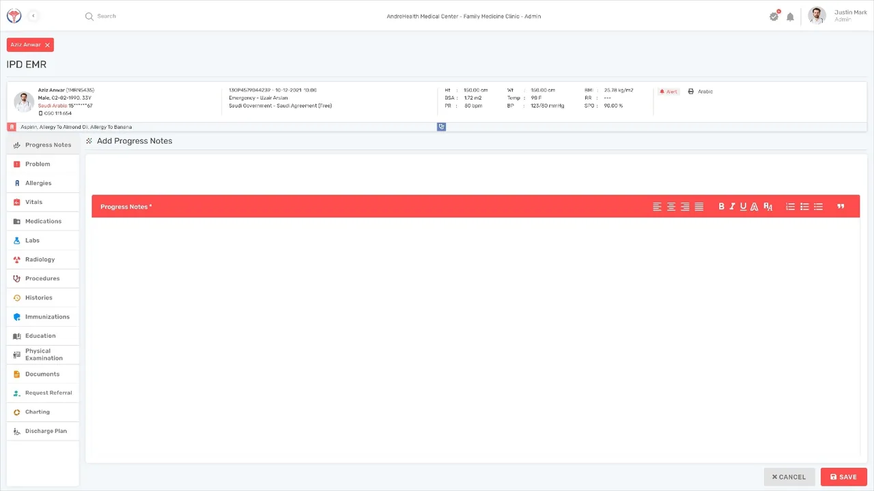The width and height of the screenshot is (874, 491).
Task: Open the Radiology section
Action: pos(42,259)
